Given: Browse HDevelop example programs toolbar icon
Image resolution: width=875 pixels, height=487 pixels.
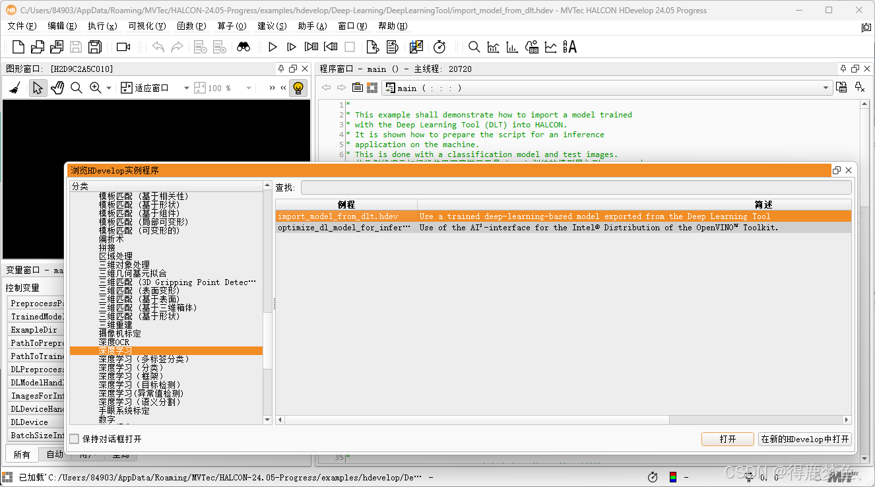Looking at the screenshot, I should [57, 47].
